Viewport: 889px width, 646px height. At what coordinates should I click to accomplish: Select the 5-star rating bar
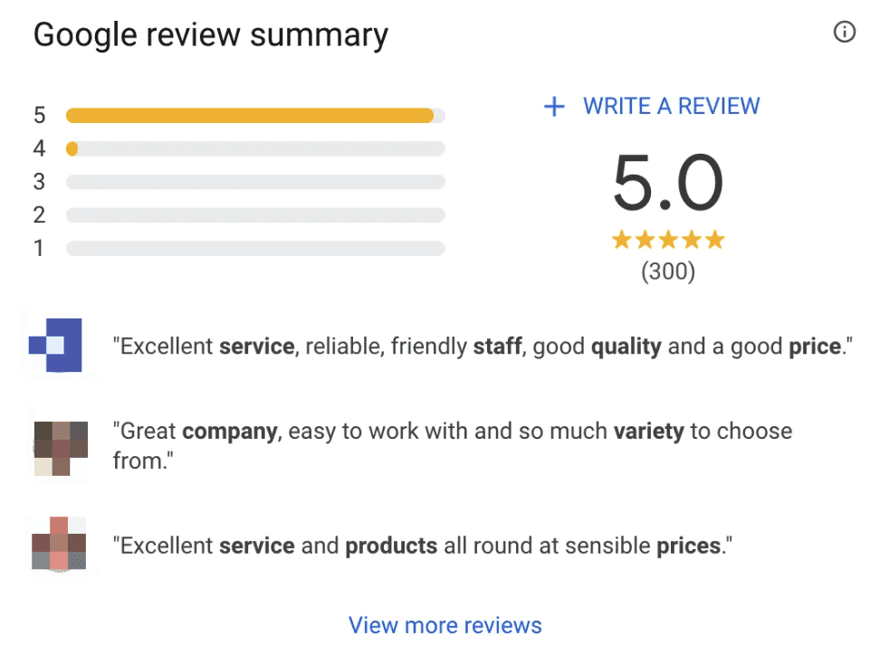255,116
